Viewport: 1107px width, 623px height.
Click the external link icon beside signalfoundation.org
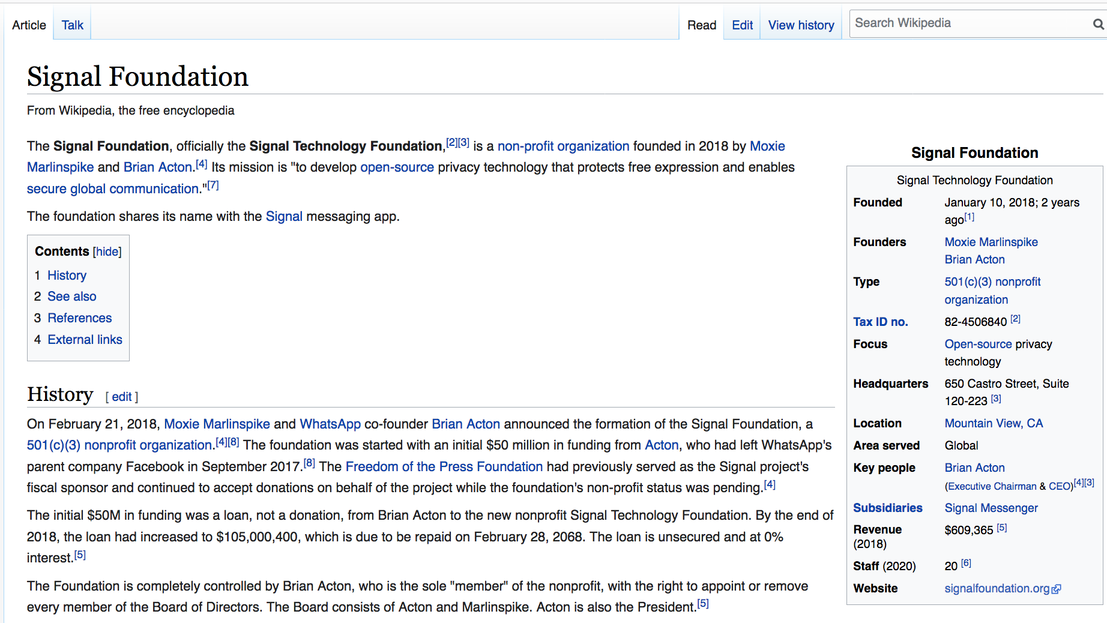click(1057, 589)
